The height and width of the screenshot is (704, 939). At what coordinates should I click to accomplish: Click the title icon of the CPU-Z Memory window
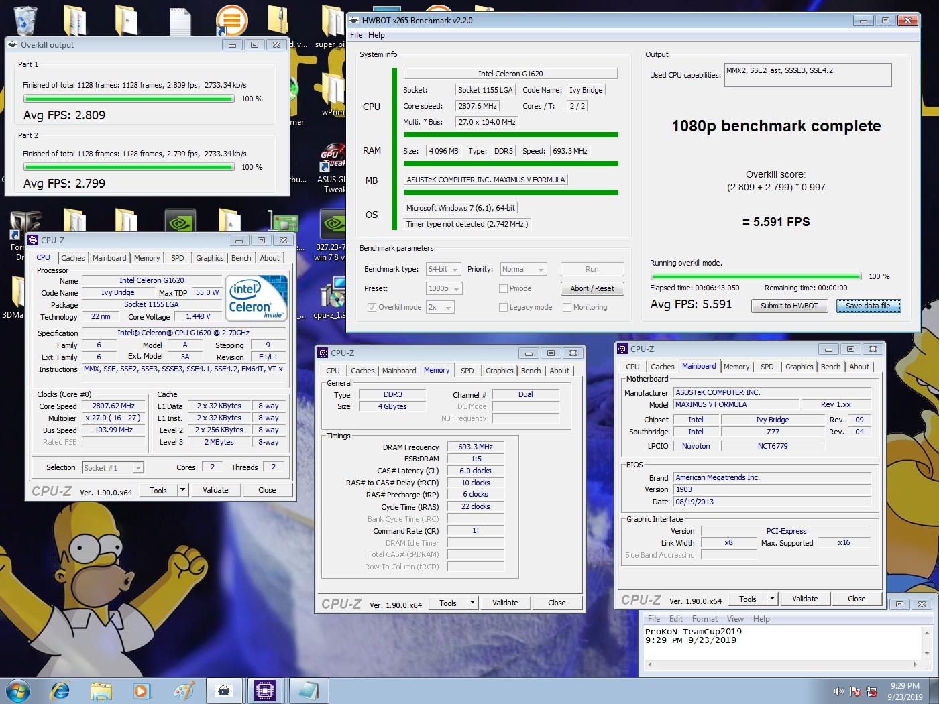323,353
